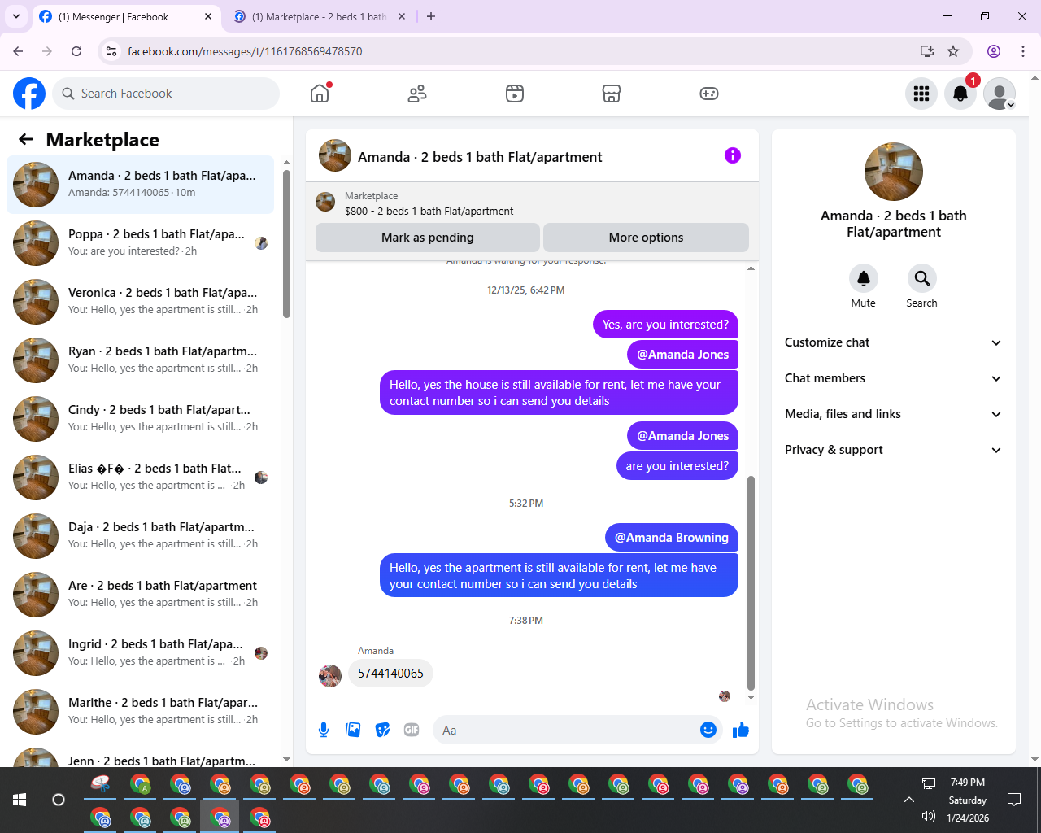Open Marketplace storefront icon in navigation

(x=612, y=94)
